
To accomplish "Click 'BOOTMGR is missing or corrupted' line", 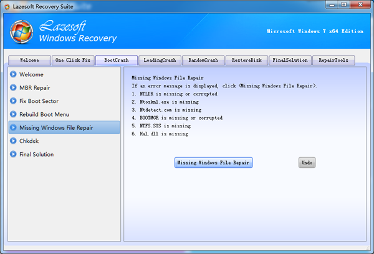I will pos(181,118).
